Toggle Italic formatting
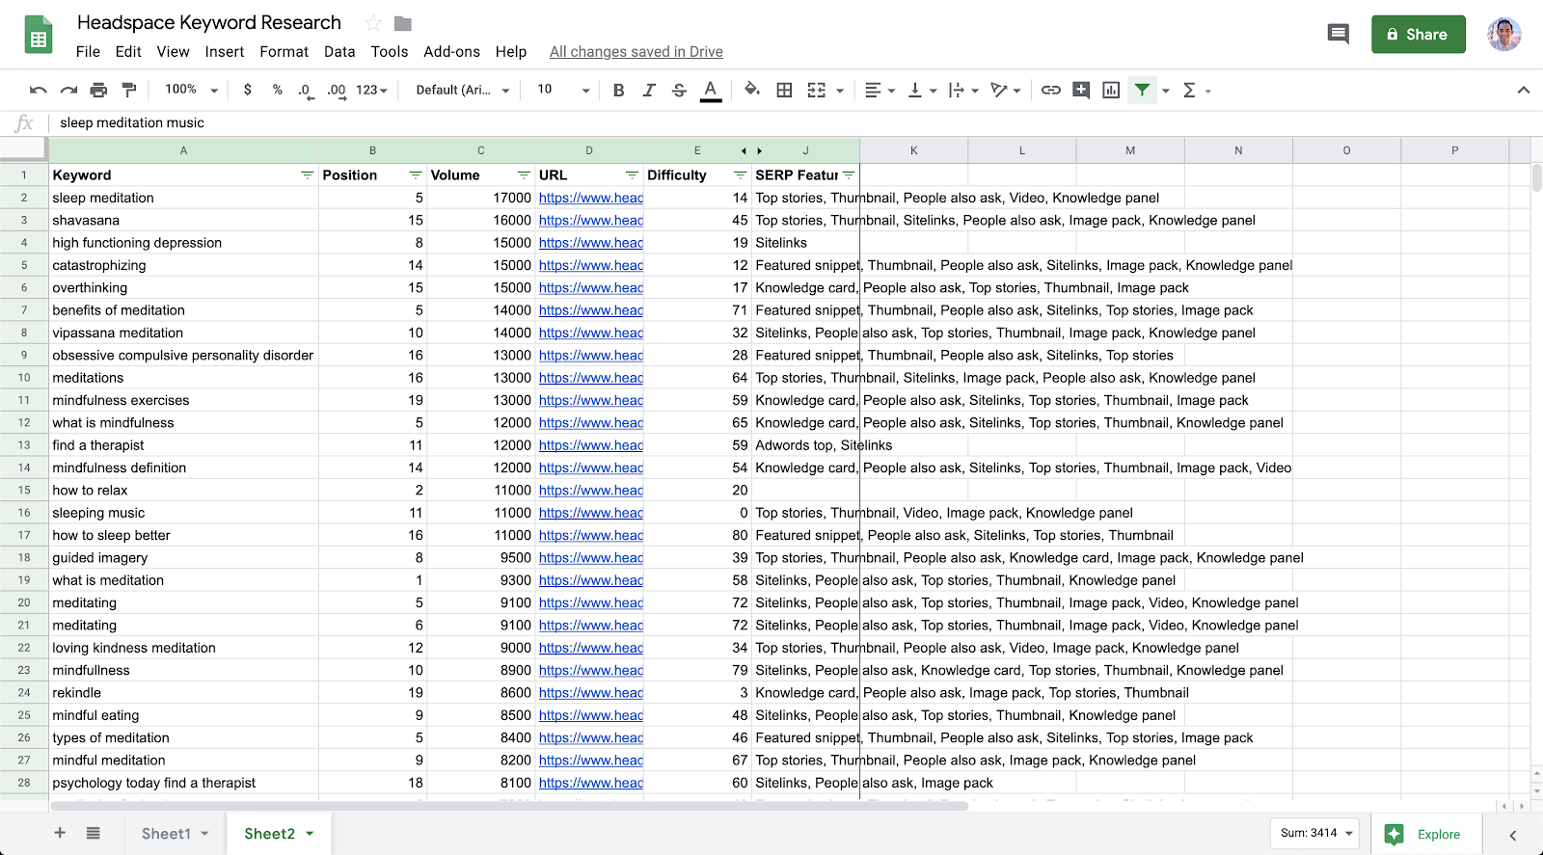Image resolution: width=1543 pixels, height=855 pixels. click(649, 90)
